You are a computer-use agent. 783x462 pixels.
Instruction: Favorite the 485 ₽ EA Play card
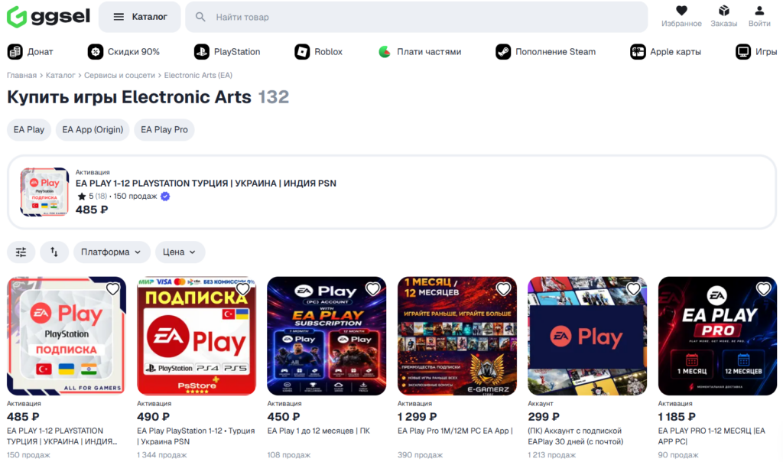[x=113, y=288]
